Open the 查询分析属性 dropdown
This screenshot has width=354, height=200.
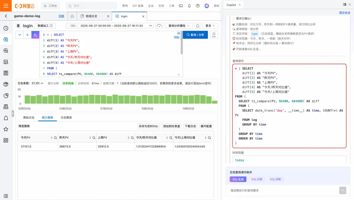pos(179,25)
